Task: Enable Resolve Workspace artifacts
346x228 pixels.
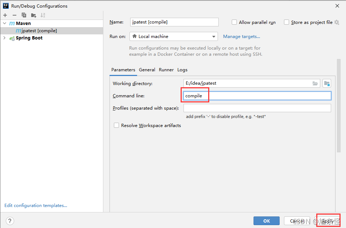Action: pos(116,125)
